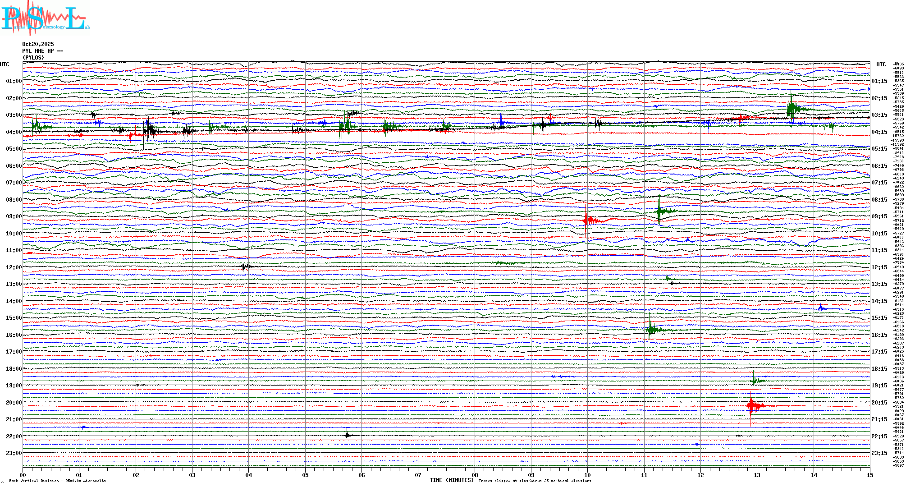Click the large red seismic event near 20:15
This screenshot has width=906, height=487.
tap(752, 406)
